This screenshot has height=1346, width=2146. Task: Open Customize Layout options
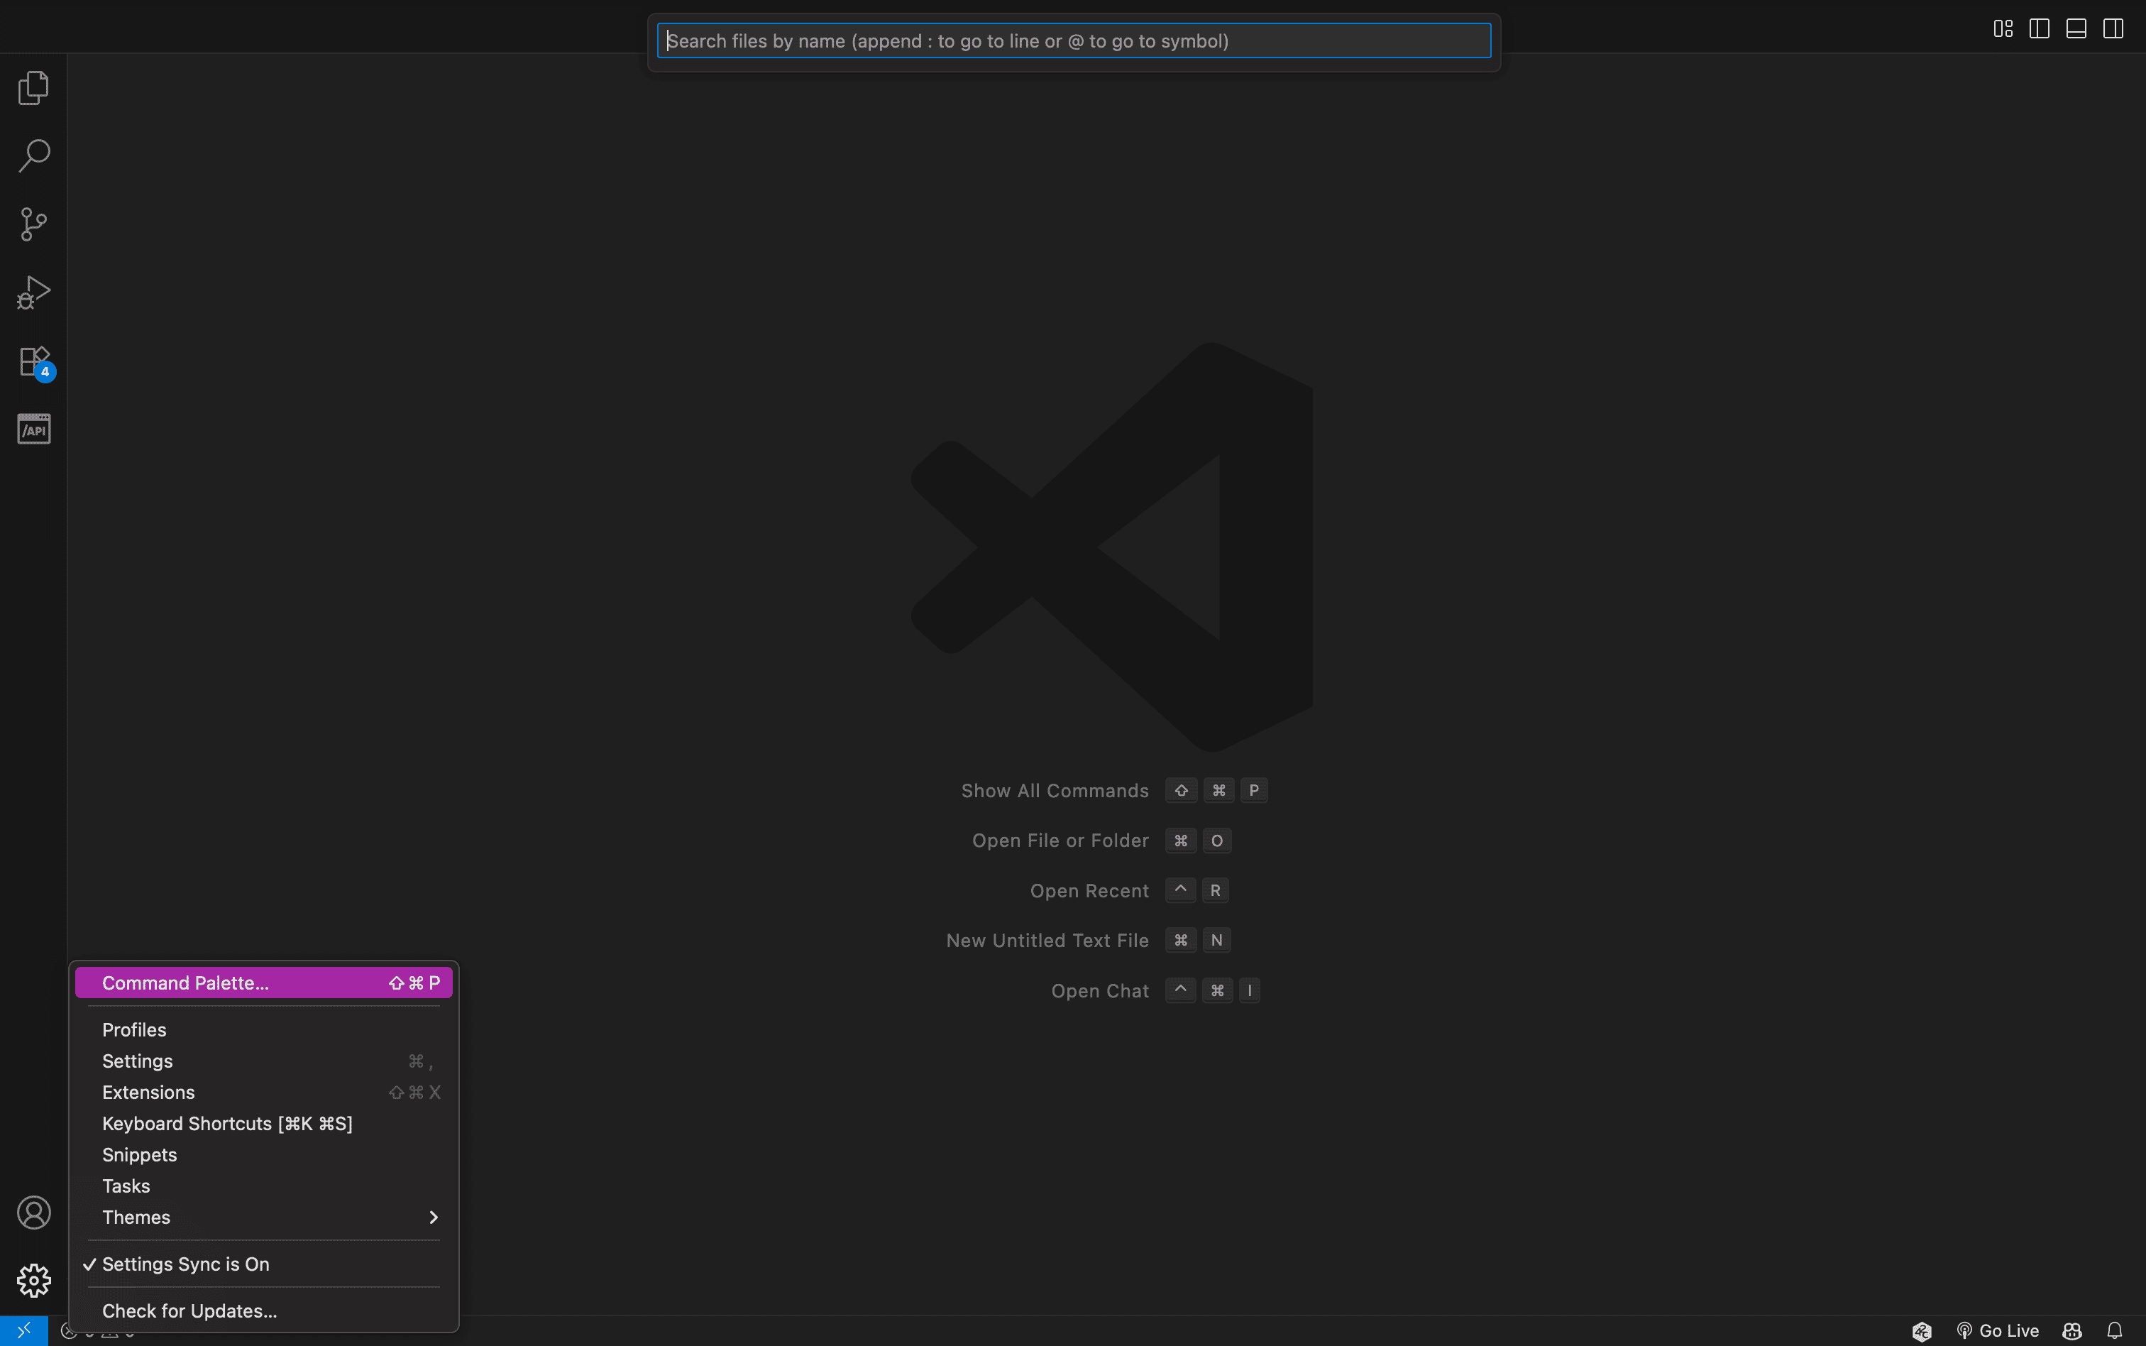pyautogui.click(x=2003, y=28)
